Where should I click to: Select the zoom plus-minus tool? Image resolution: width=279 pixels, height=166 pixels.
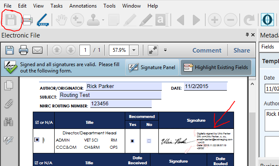point(77,20)
